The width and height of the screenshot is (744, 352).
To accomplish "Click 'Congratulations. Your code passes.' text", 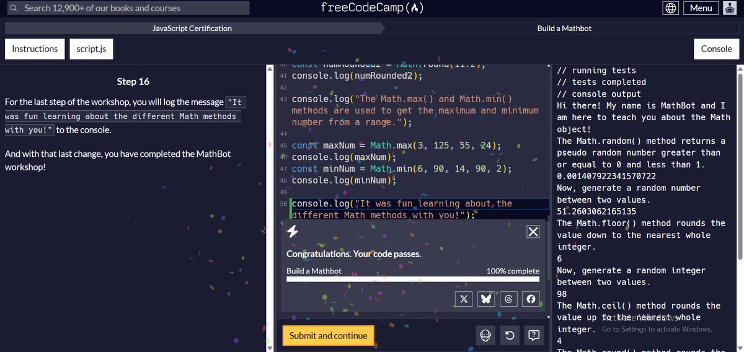I will [353, 254].
